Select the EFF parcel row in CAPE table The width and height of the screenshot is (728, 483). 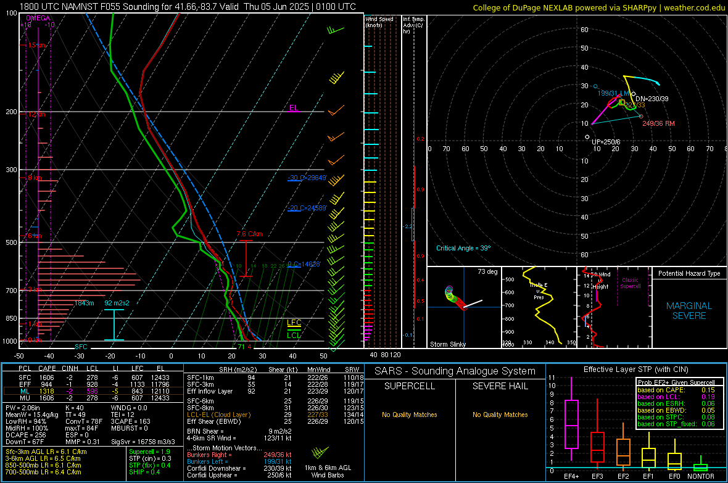93,384
